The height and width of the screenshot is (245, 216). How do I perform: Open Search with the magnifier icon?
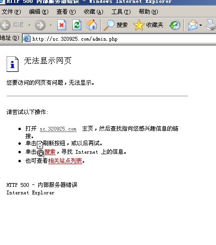[x=115, y=25]
